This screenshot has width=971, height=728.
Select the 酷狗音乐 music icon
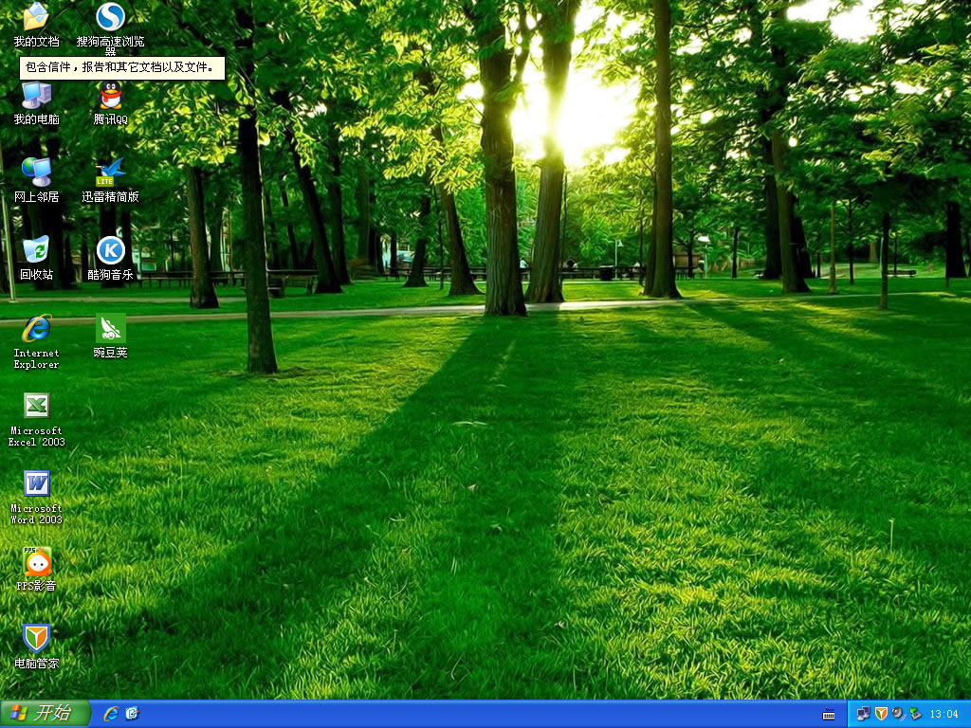pyautogui.click(x=111, y=251)
